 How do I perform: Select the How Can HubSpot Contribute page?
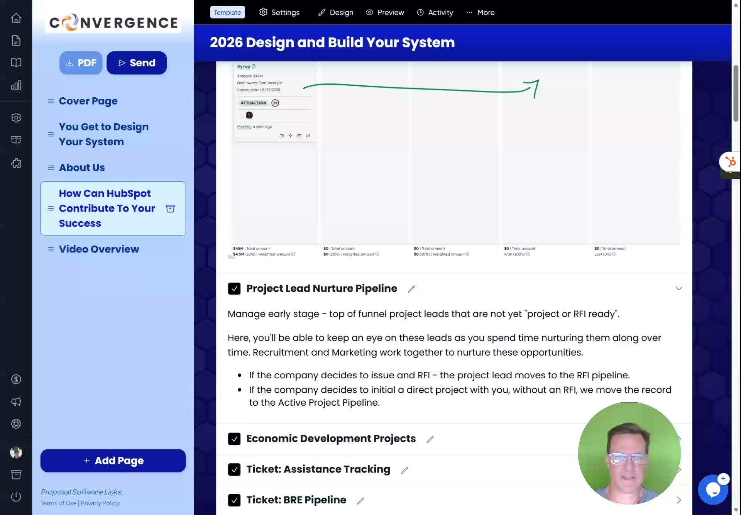coord(113,208)
